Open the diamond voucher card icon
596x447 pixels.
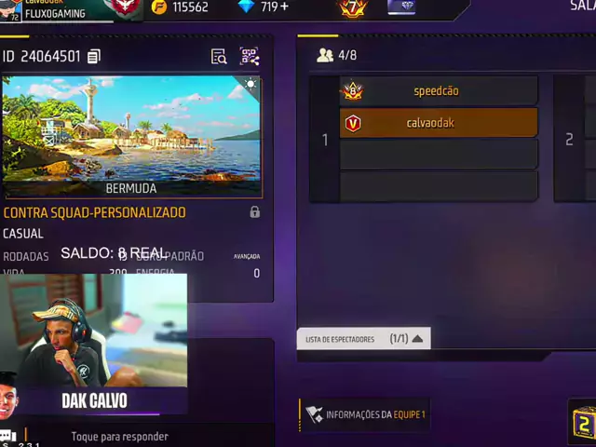click(x=401, y=7)
